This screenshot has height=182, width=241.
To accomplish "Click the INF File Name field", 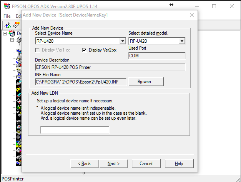I will coord(80,82).
